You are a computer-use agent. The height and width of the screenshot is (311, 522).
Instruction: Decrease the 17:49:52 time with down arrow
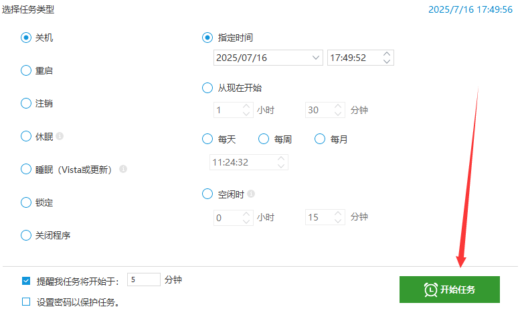(x=387, y=62)
